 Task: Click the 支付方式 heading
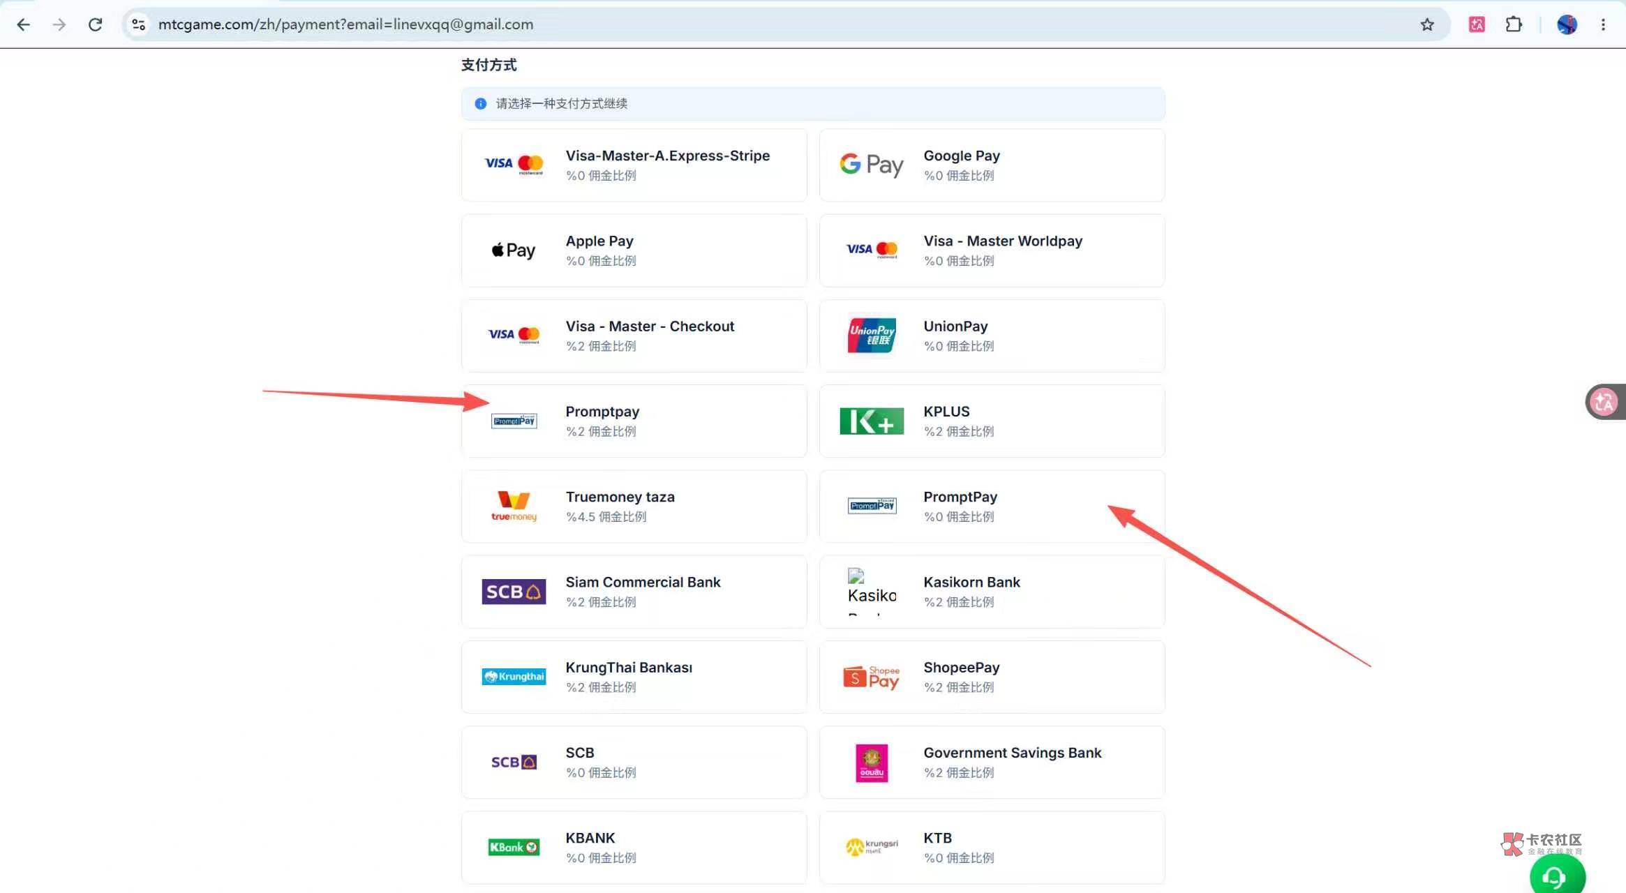pyautogui.click(x=488, y=65)
